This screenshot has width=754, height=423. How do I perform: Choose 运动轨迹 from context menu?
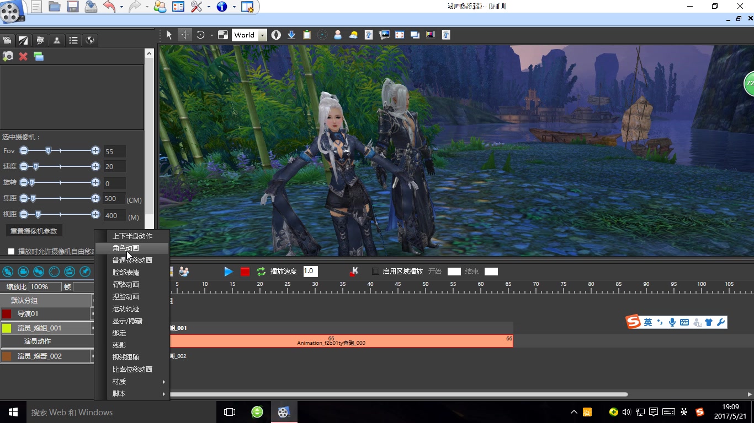pyautogui.click(x=132, y=308)
